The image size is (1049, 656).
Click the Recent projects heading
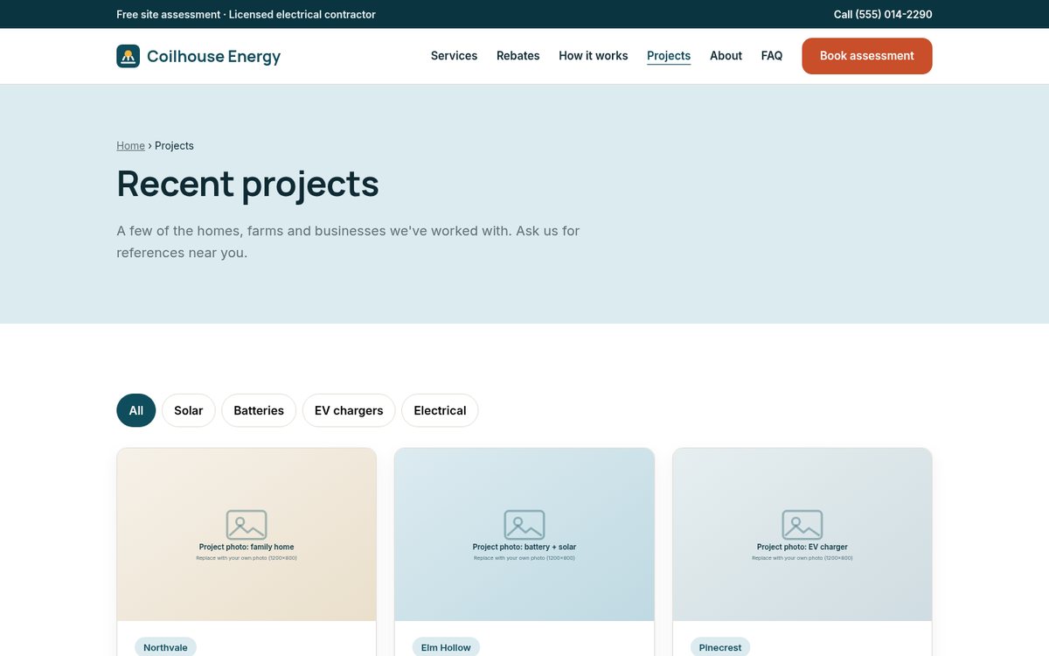click(x=248, y=184)
